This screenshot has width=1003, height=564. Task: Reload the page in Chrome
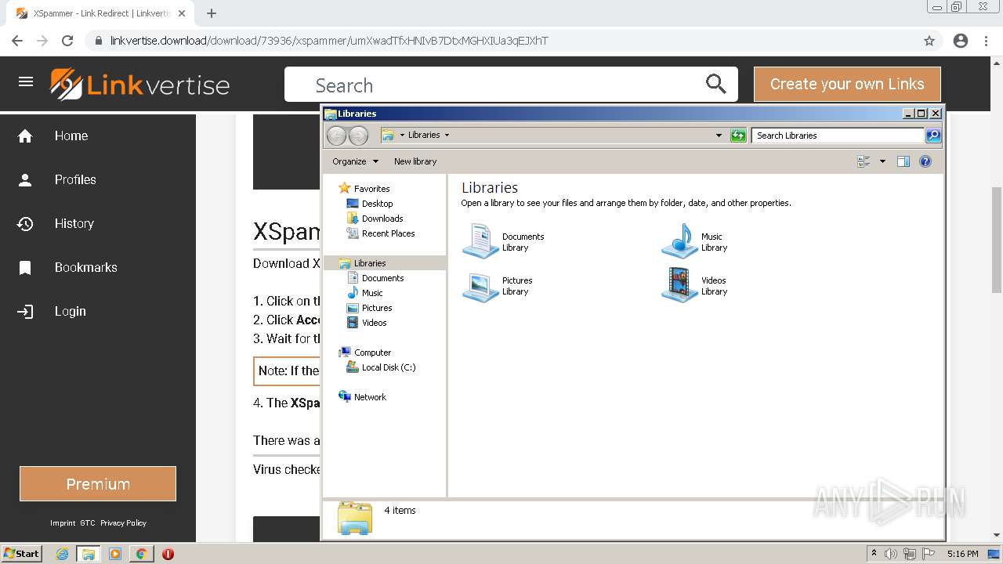coord(67,41)
